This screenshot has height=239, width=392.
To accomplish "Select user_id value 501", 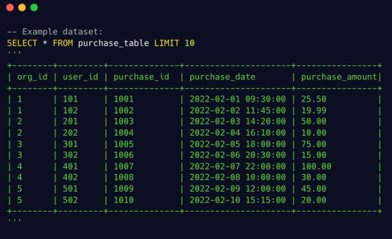I will (70, 189).
